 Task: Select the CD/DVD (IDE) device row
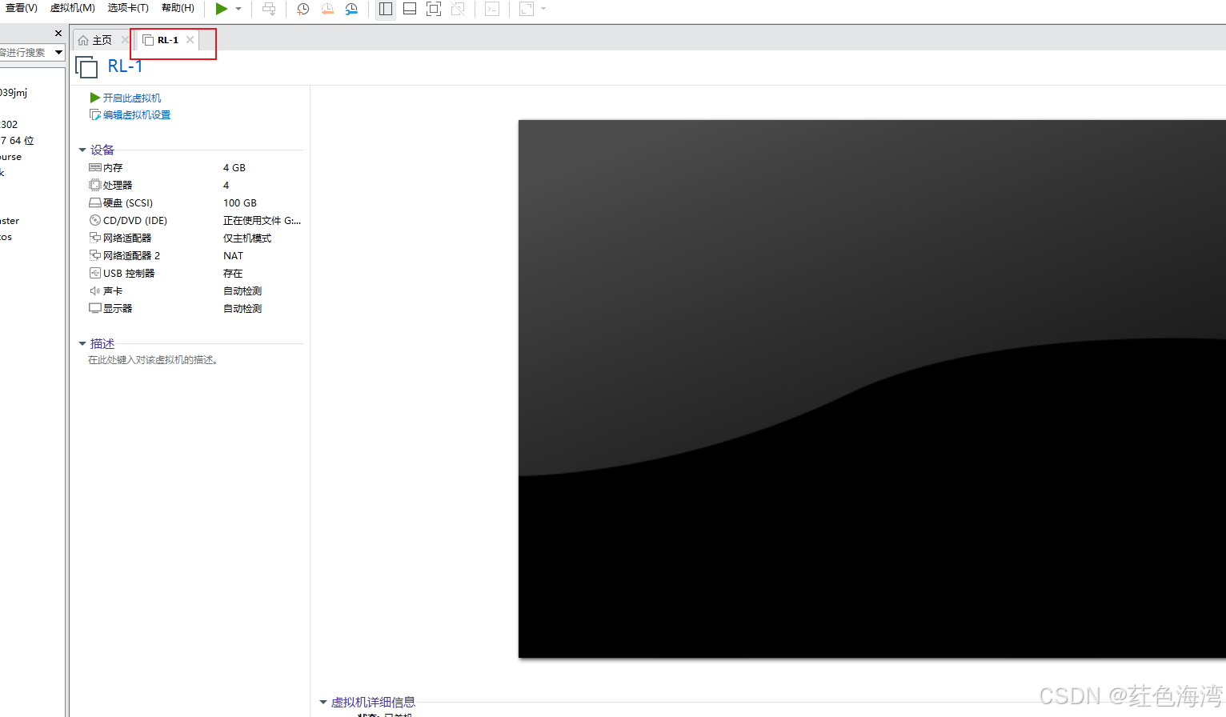click(194, 221)
